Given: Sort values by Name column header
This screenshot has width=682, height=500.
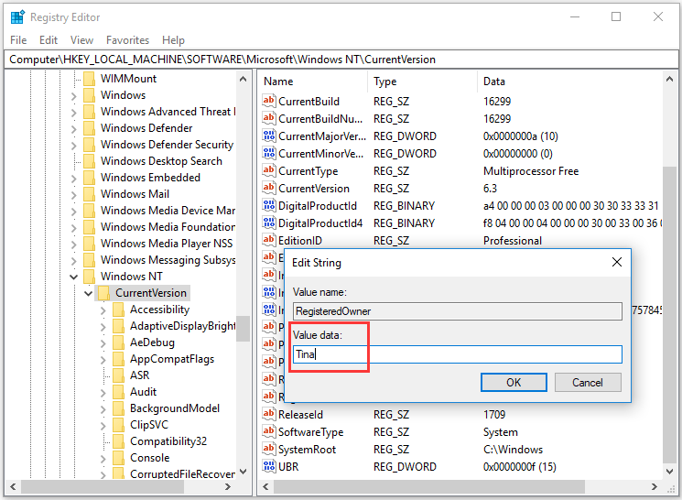Looking at the screenshot, I should click(x=314, y=82).
